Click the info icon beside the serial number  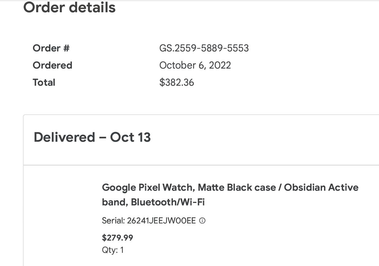(202, 220)
